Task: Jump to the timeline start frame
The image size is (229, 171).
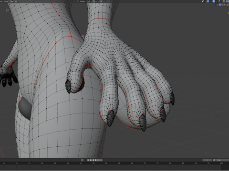Action: 88,160
